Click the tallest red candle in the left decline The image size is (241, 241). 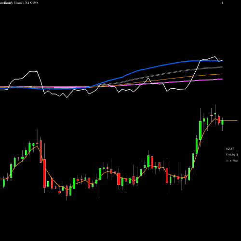(44, 173)
